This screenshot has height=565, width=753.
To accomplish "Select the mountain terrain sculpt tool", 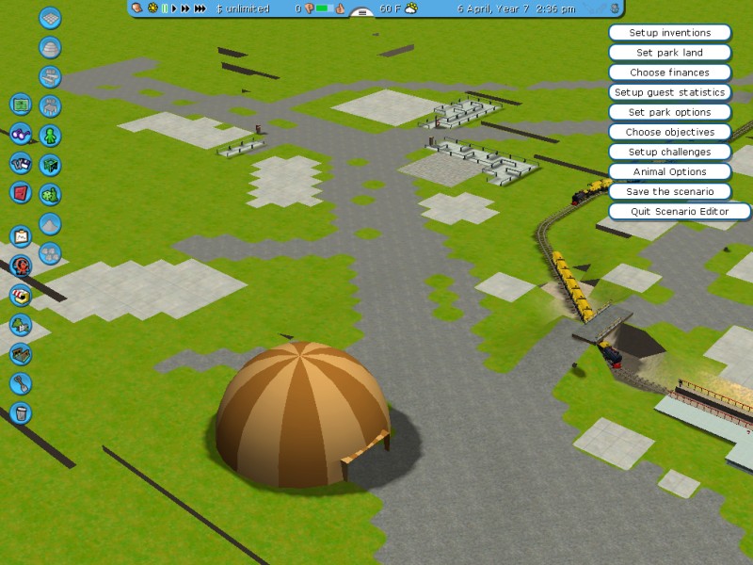I will pyautogui.click(x=50, y=224).
